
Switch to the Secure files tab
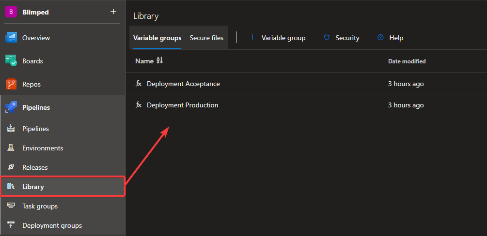pos(206,38)
